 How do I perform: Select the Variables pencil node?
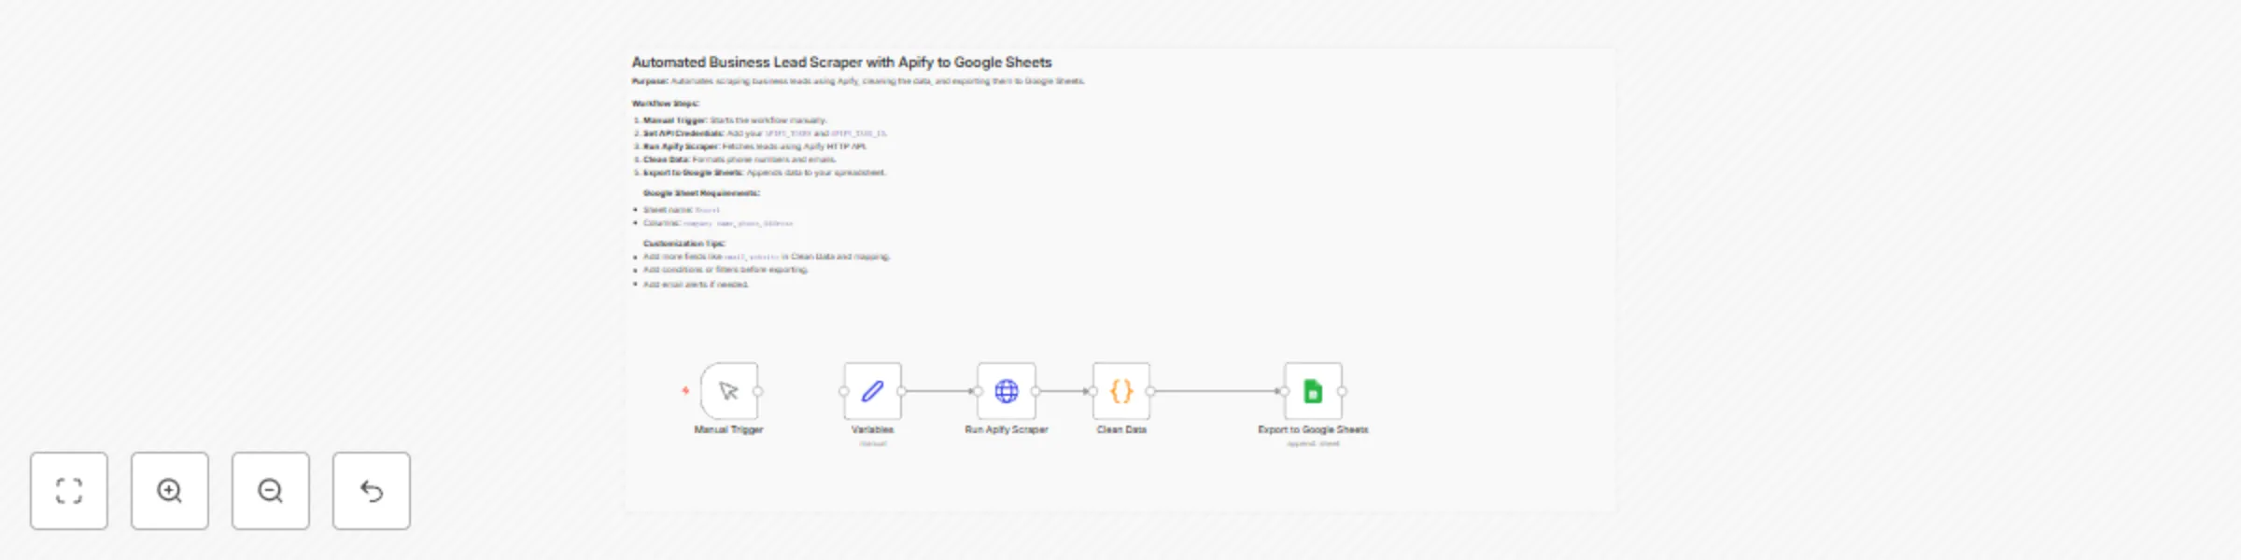click(873, 391)
